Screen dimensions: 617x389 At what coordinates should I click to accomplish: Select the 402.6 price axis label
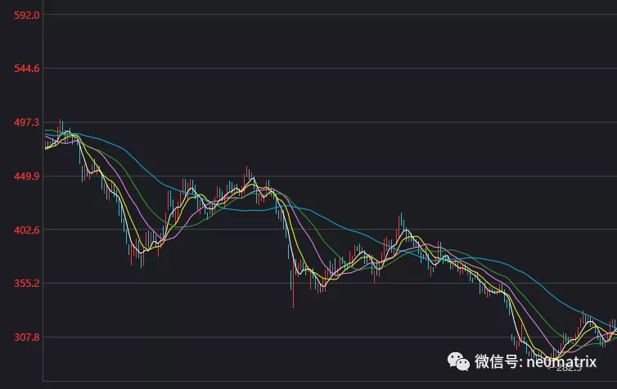pyautogui.click(x=27, y=230)
